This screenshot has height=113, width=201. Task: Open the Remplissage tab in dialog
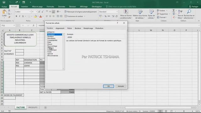click(x=88, y=28)
